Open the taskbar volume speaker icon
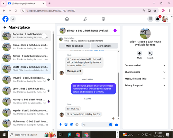Viewport: 173px width, 138px height. tap(151, 135)
